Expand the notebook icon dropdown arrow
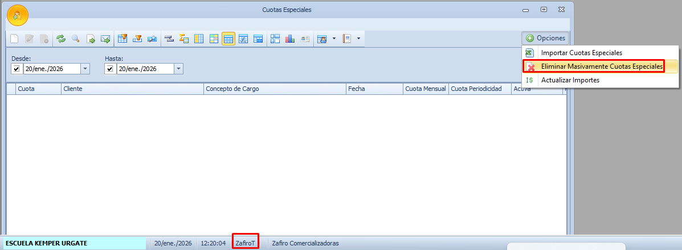Viewport: 682px width, 250px height. click(358, 39)
